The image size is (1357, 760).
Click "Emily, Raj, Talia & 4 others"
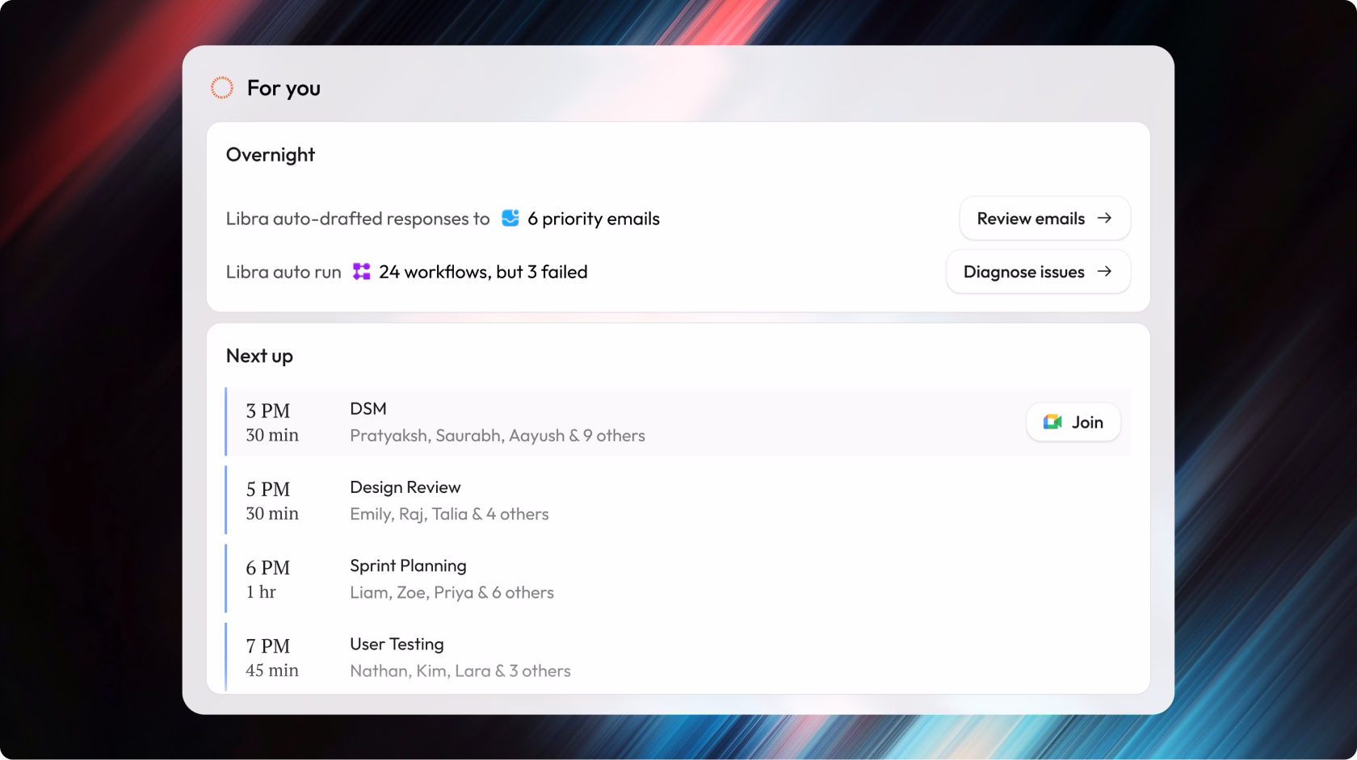point(449,514)
